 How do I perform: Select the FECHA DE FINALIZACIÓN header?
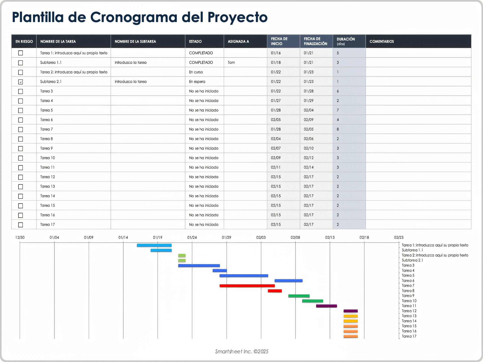click(x=316, y=41)
